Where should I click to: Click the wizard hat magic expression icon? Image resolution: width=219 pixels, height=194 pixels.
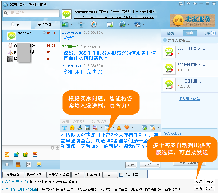click(80, 127)
